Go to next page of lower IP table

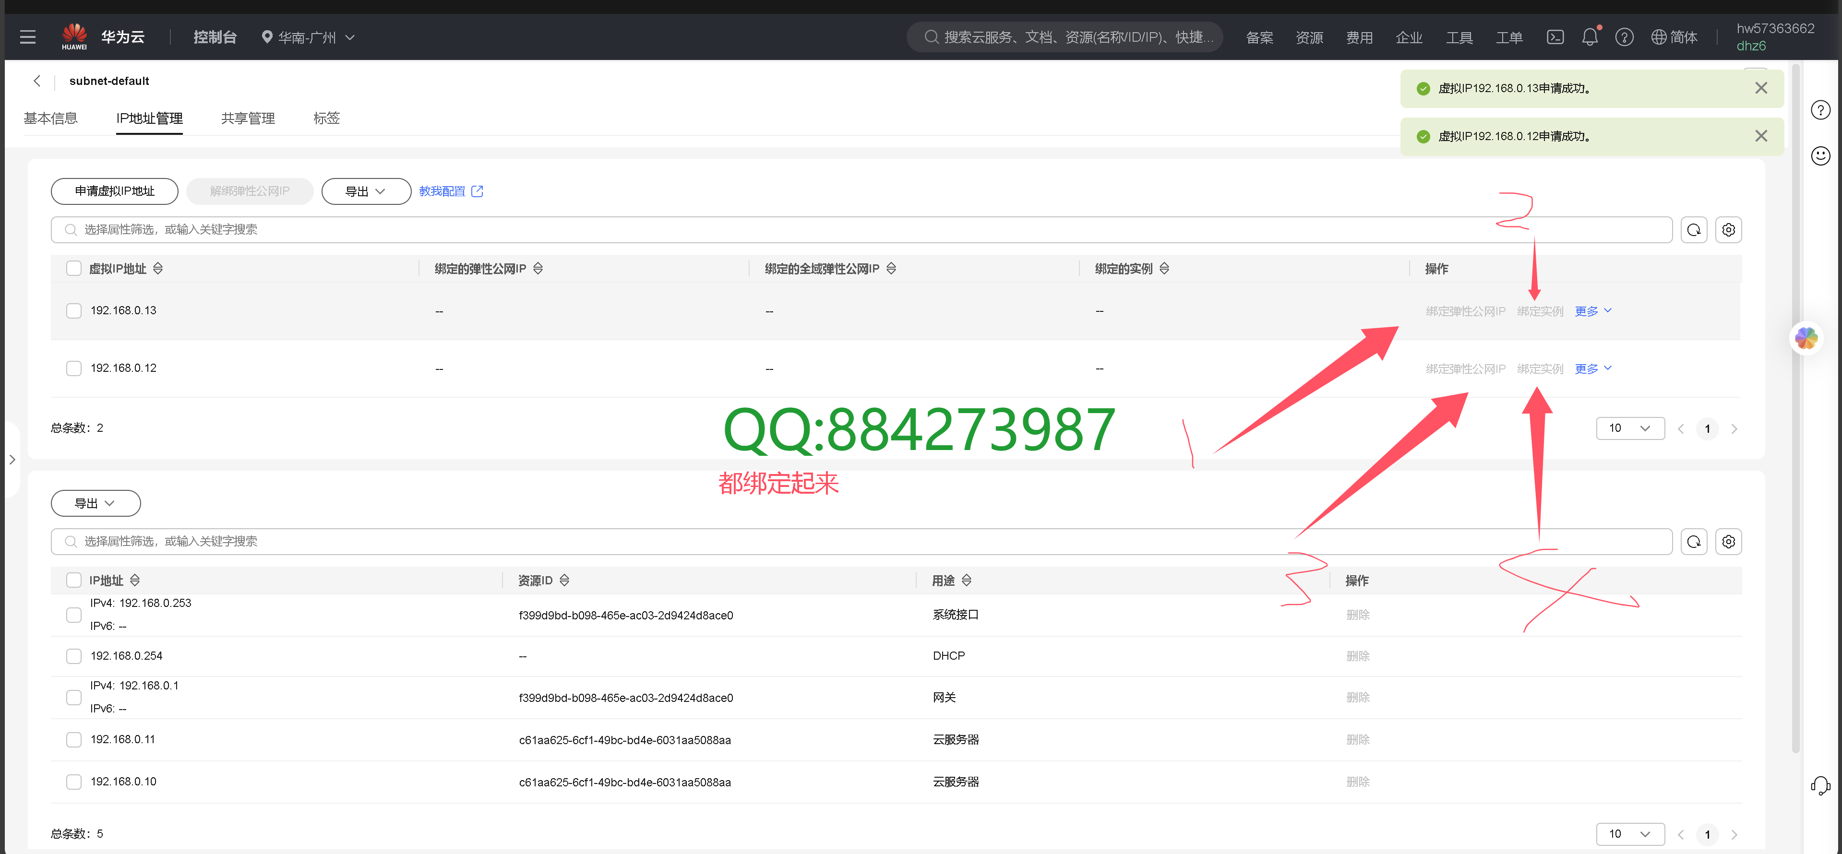[x=1734, y=834]
